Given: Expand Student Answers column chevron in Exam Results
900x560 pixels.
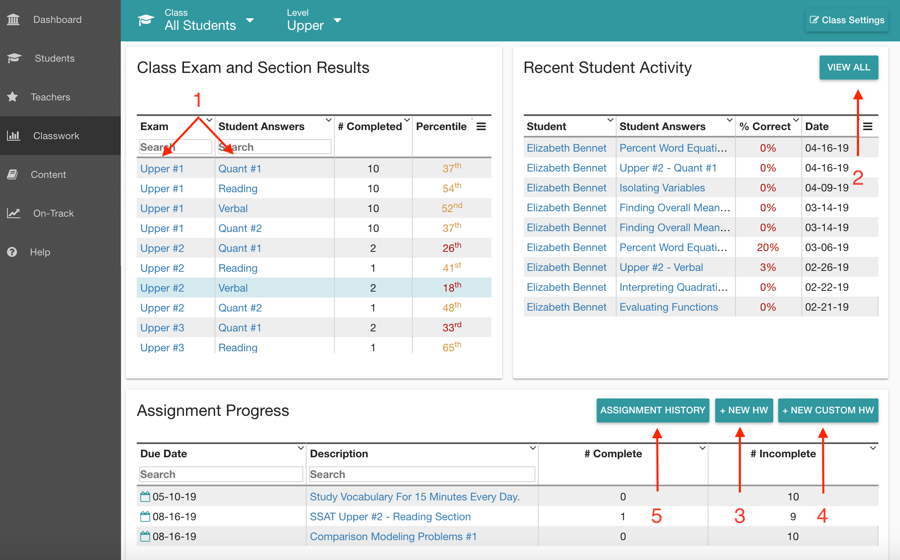Looking at the screenshot, I should click(x=329, y=120).
